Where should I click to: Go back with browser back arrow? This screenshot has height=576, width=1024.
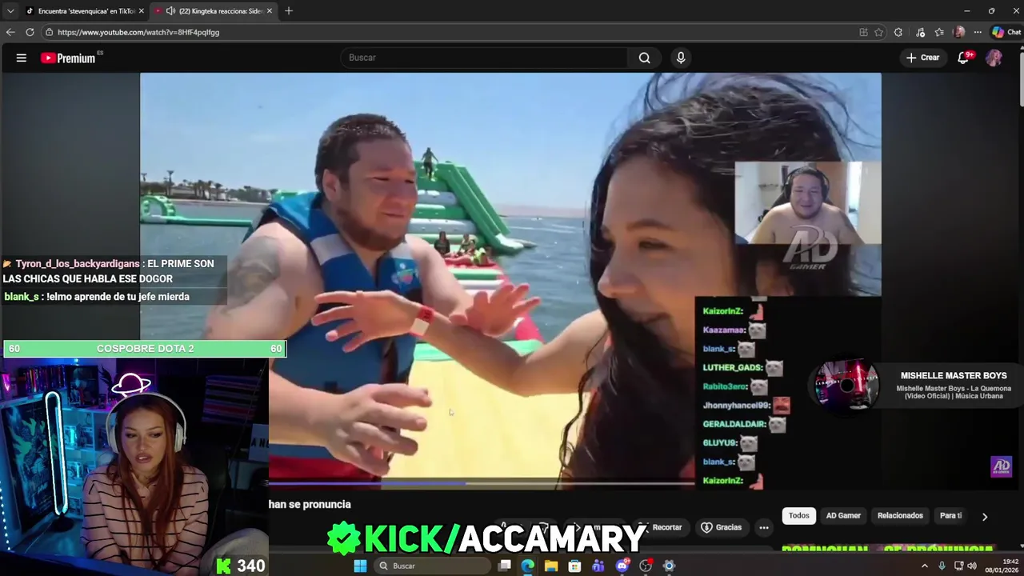coord(10,32)
